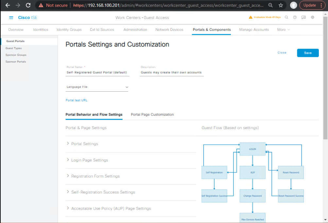Open Sponsor Groups in the sidebar

click(16, 55)
